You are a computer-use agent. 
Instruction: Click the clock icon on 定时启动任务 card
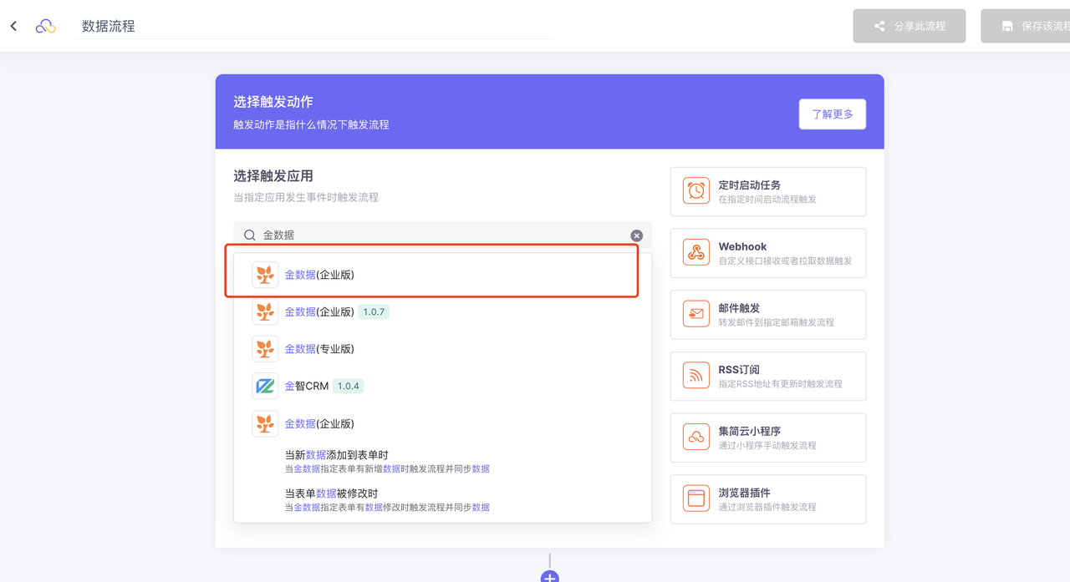click(695, 191)
